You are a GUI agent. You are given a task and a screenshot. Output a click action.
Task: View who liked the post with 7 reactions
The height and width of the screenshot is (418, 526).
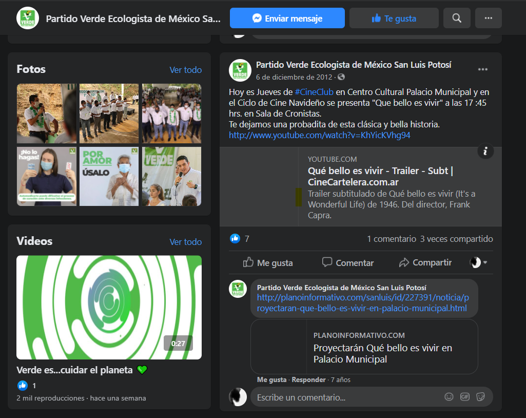pos(240,239)
